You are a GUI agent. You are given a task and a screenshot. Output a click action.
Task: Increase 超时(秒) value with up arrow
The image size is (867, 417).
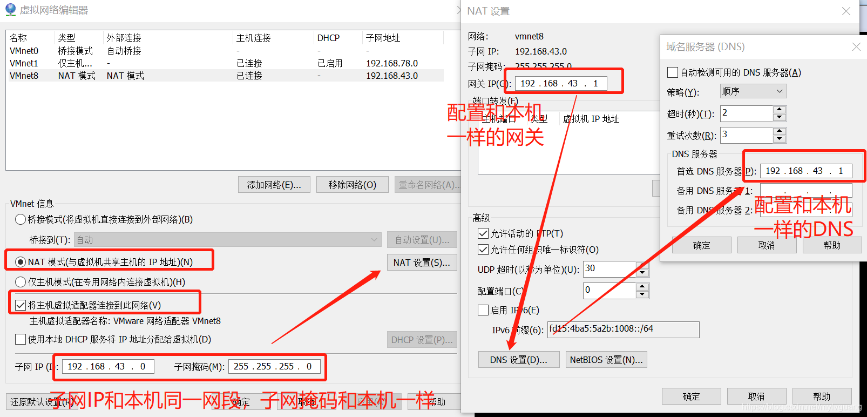click(x=779, y=110)
